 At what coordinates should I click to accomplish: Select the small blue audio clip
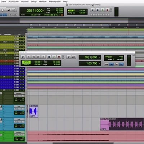click(x=34, y=111)
